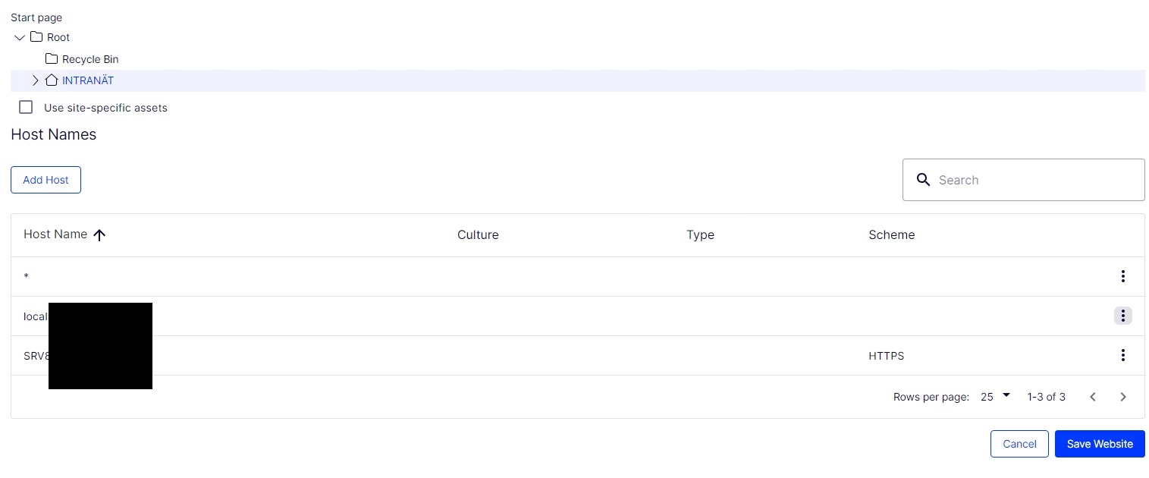Open the Rows per page dropdown
This screenshot has height=478, width=1149.
(996, 396)
